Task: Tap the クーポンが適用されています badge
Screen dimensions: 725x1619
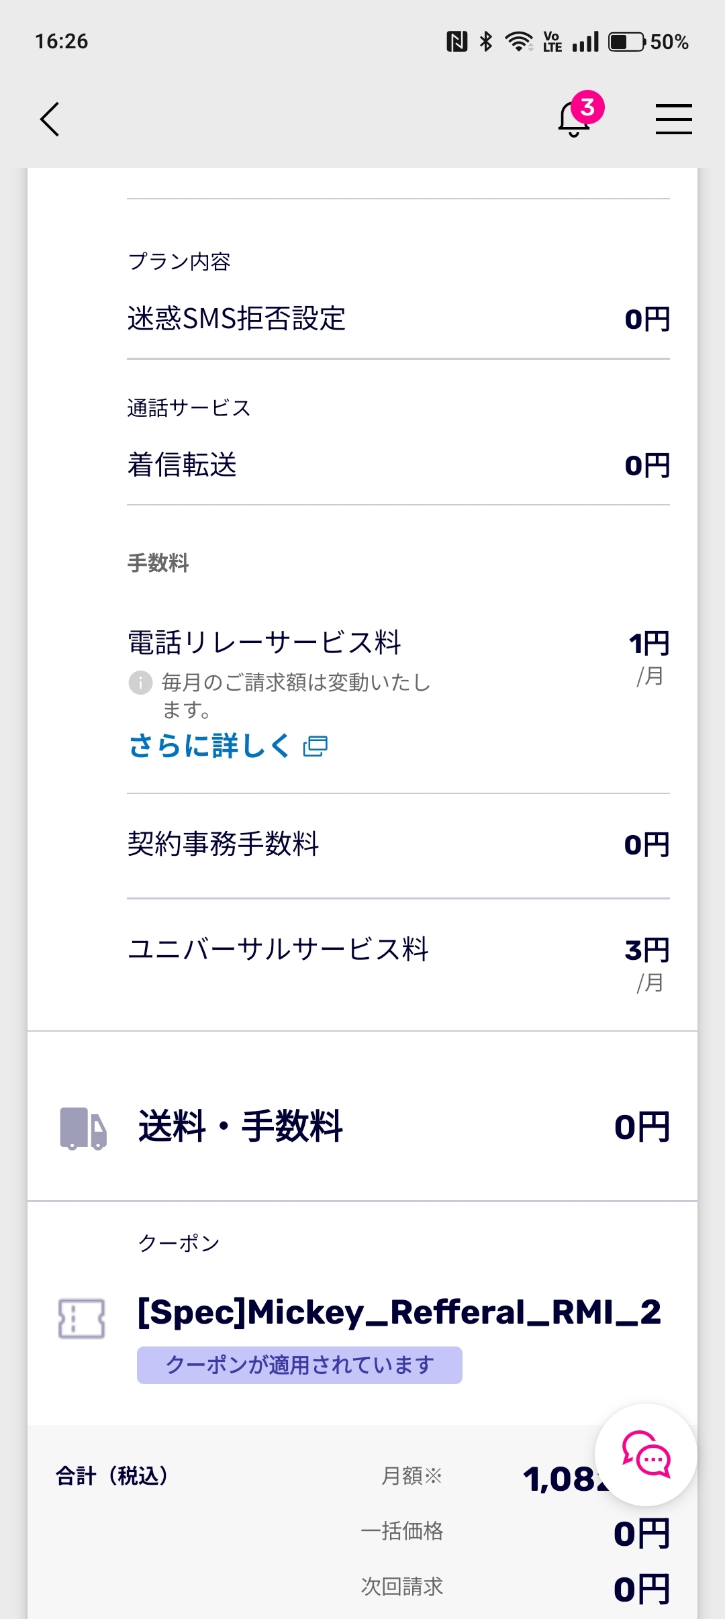Action: 299,1365
